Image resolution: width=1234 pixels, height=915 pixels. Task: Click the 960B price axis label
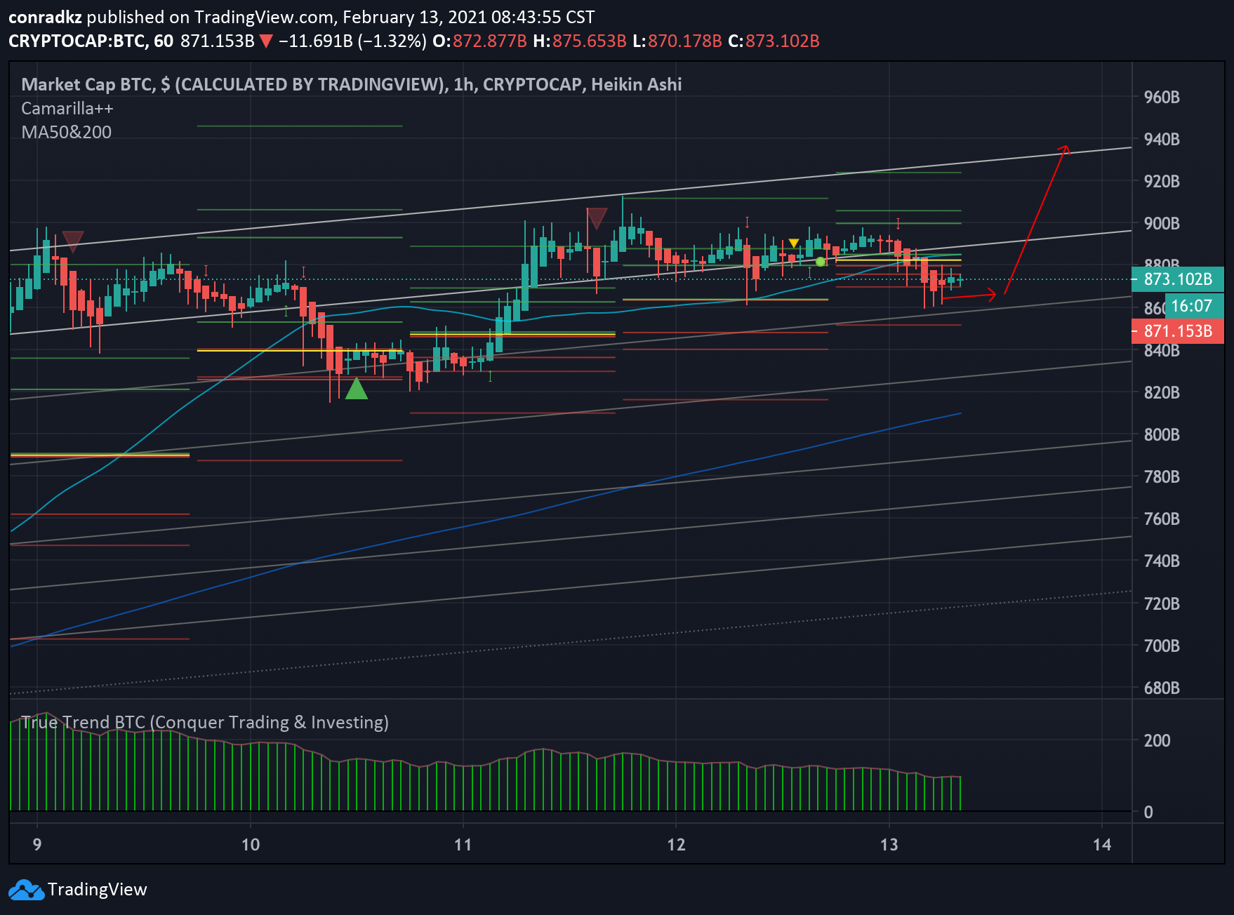(1162, 98)
